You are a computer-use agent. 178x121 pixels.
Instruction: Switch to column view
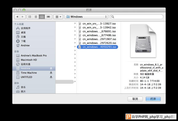pos(42,17)
